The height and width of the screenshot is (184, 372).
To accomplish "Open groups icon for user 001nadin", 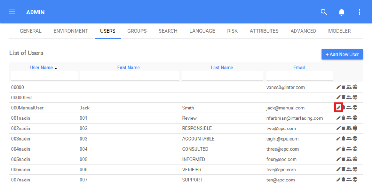I will [x=349, y=118].
